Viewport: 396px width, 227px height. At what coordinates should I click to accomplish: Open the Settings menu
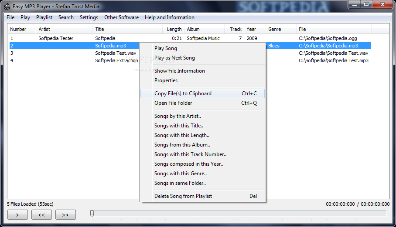(89, 17)
